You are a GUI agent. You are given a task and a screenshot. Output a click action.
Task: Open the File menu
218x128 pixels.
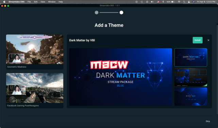click(29, 2)
